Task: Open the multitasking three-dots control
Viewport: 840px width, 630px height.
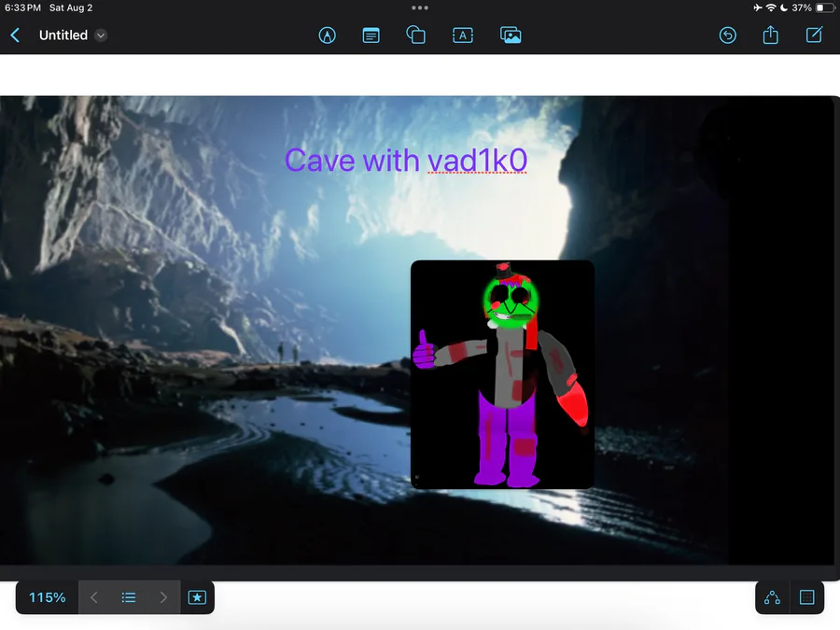Action: pyautogui.click(x=420, y=7)
